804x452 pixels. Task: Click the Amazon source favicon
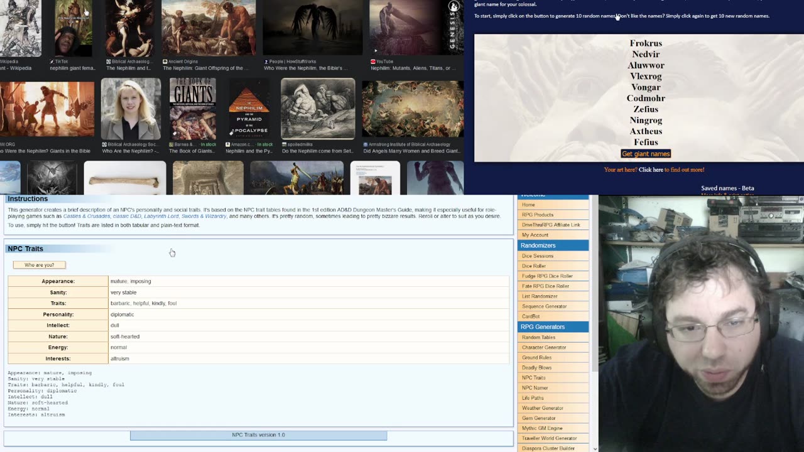[228, 144]
